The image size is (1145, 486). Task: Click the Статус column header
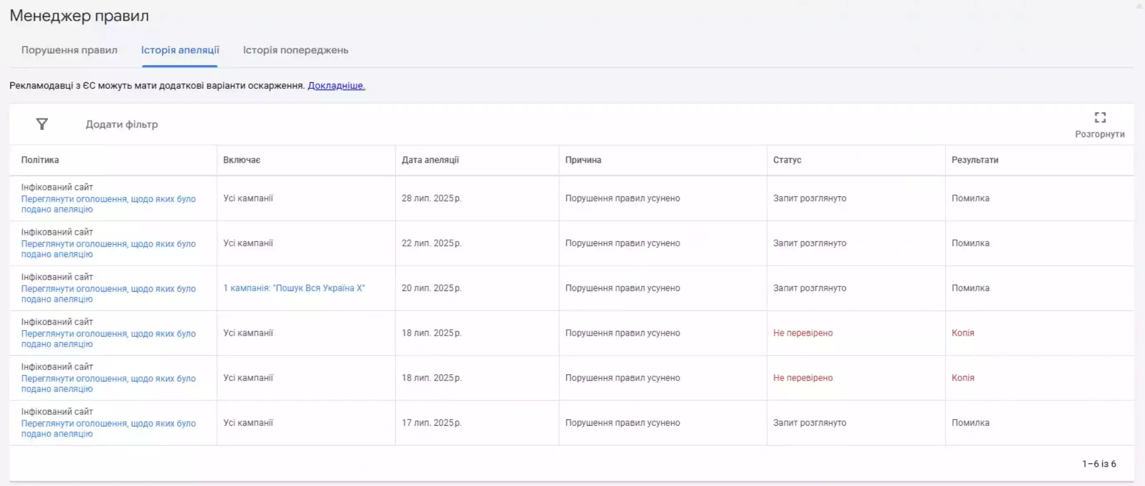click(x=787, y=160)
